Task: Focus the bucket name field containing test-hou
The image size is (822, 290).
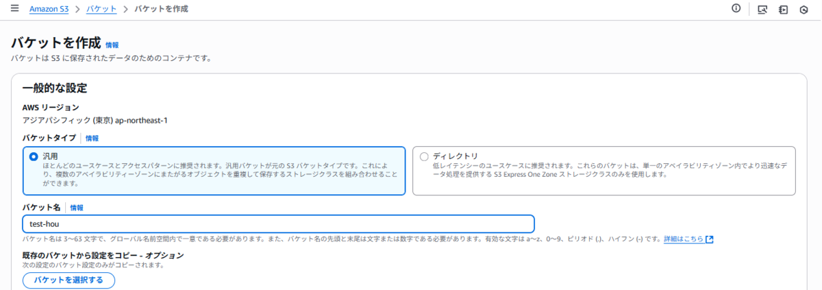Action: tap(278, 223)
